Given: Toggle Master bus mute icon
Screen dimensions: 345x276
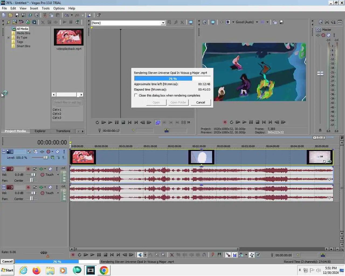Looking at the screenshot, I should (329, 35).
